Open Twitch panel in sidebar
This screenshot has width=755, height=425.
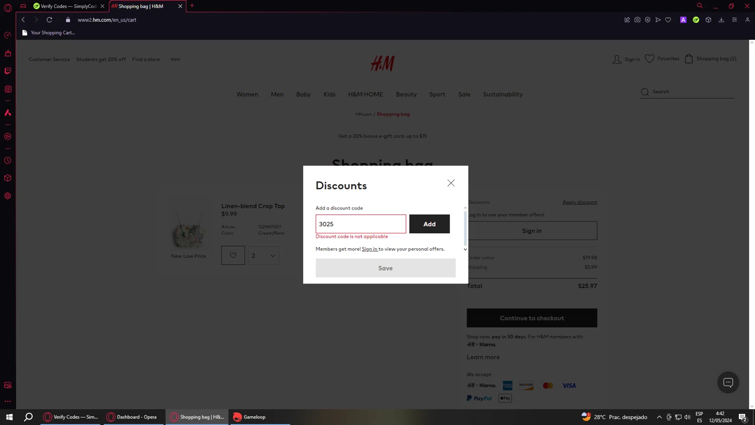8,71
